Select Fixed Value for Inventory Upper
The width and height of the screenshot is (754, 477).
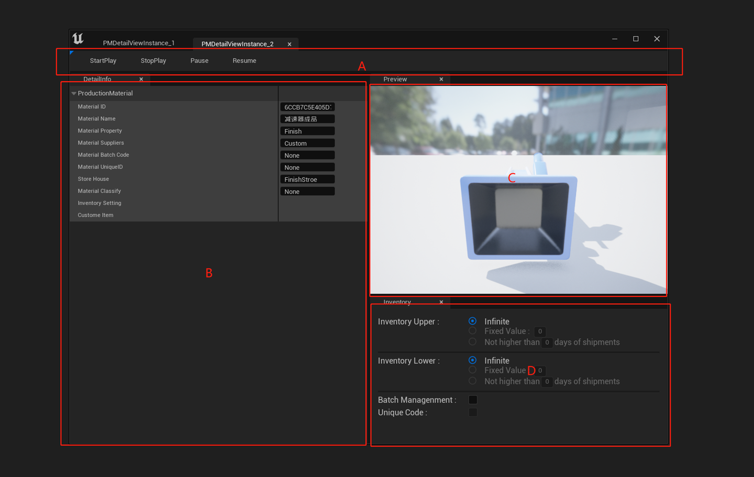click(x=472, y=331)
